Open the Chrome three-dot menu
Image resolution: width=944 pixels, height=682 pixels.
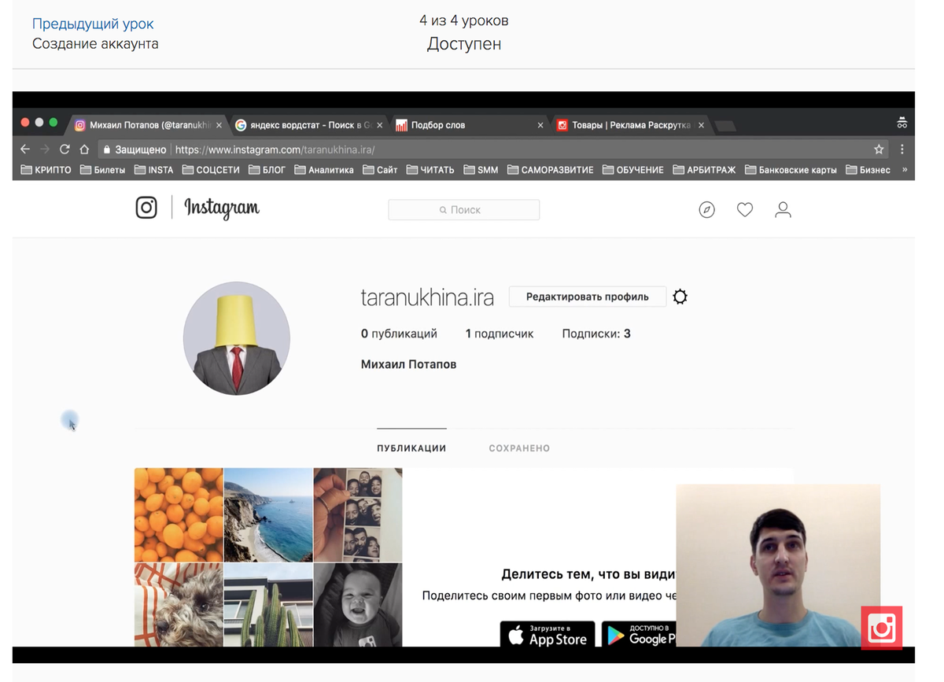[x=902, y=149]
